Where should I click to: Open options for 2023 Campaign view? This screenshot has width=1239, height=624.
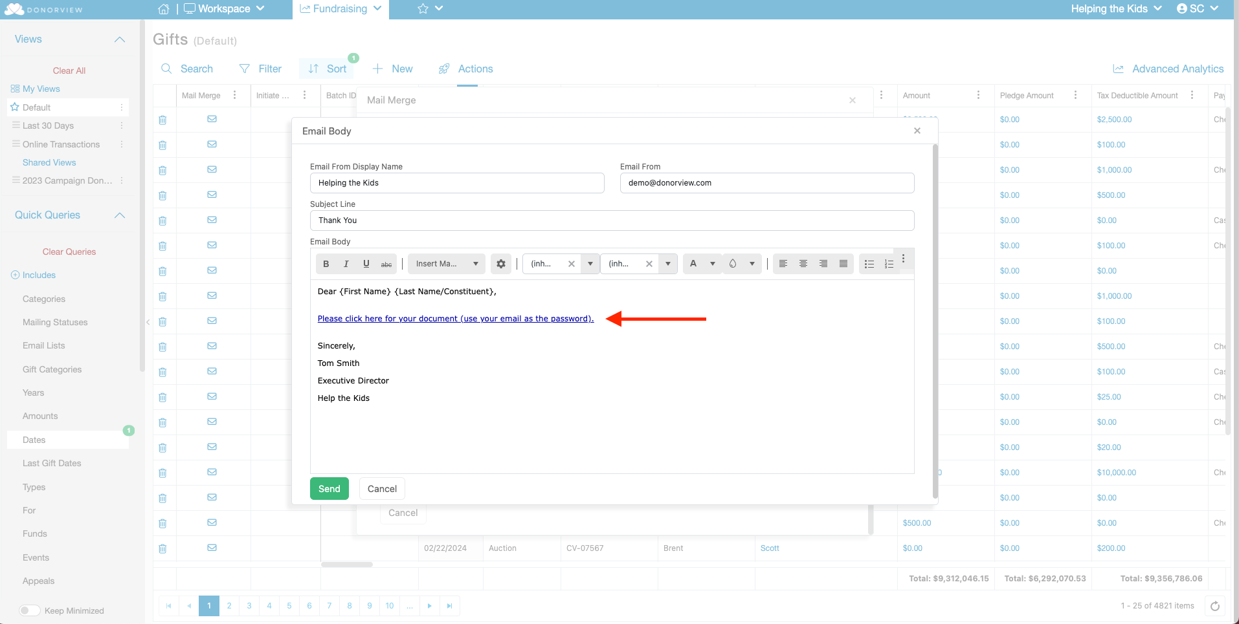click(122, 180)
